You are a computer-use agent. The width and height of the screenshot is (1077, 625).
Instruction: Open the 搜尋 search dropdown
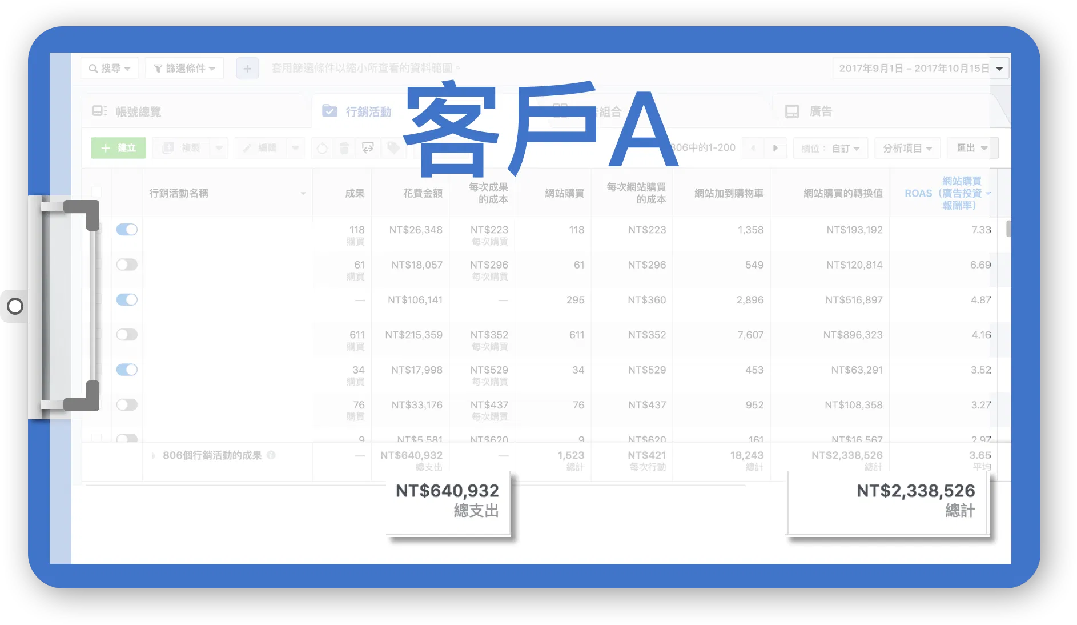tap(110, 69)
